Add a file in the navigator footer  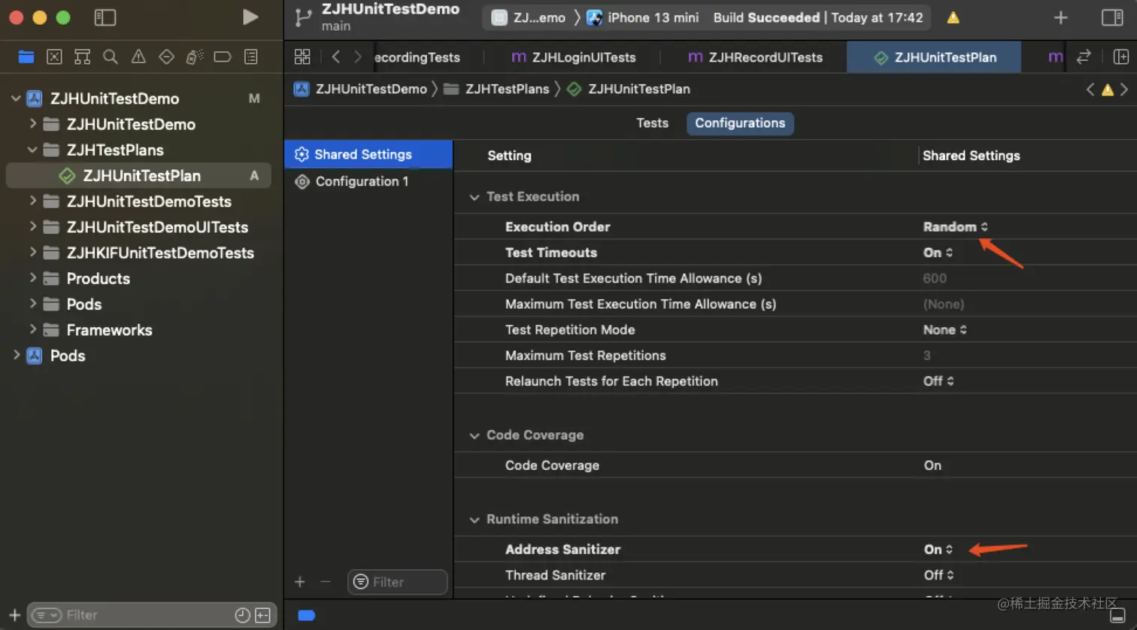click(14, 615)
